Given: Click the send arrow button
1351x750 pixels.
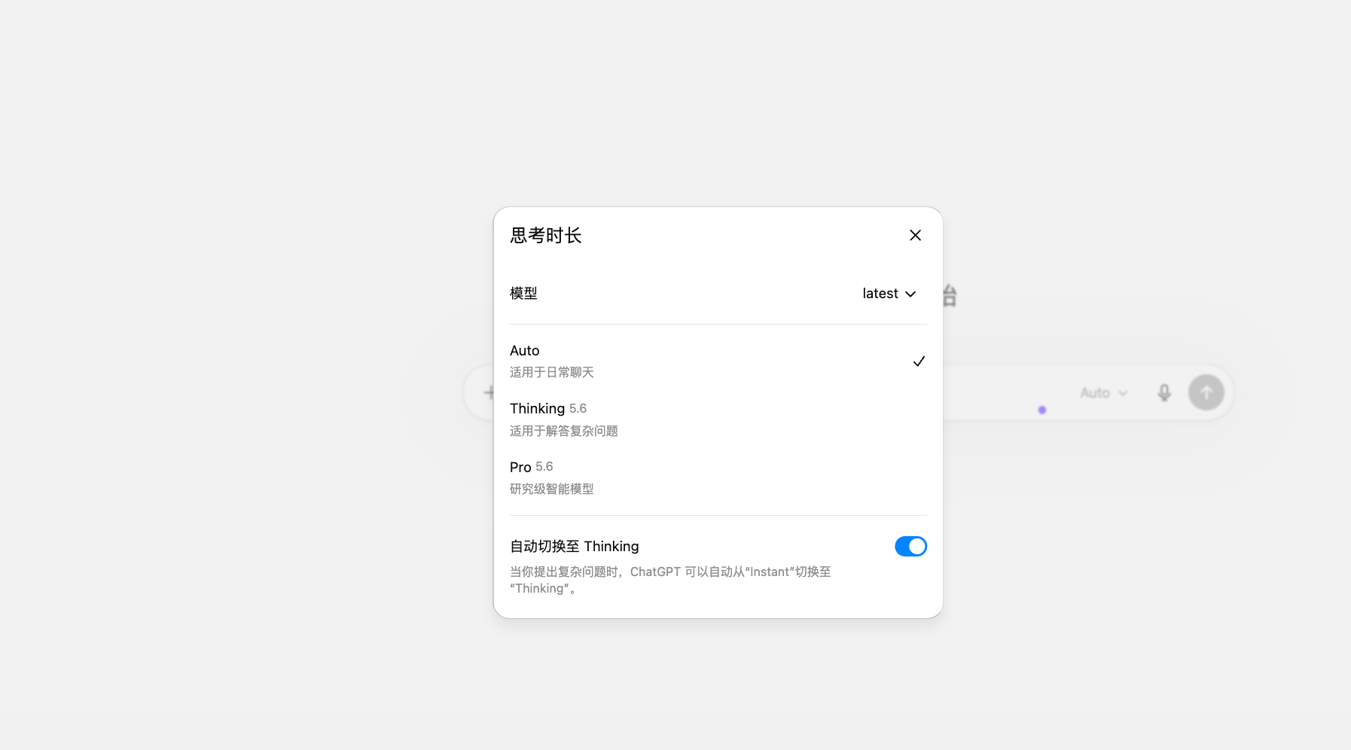Looking at the screenshot, I should point(1206,392).
